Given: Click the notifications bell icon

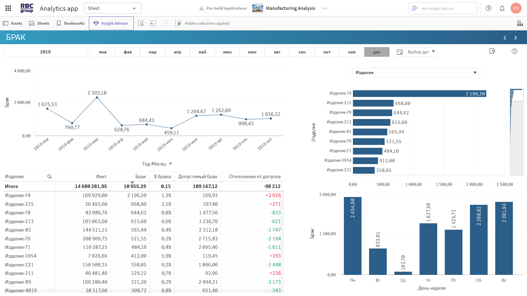Looking at the screenshot, I should coord(502,8).
